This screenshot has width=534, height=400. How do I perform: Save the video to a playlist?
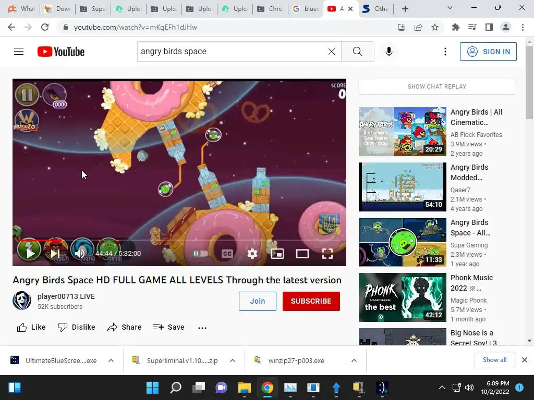169,327
